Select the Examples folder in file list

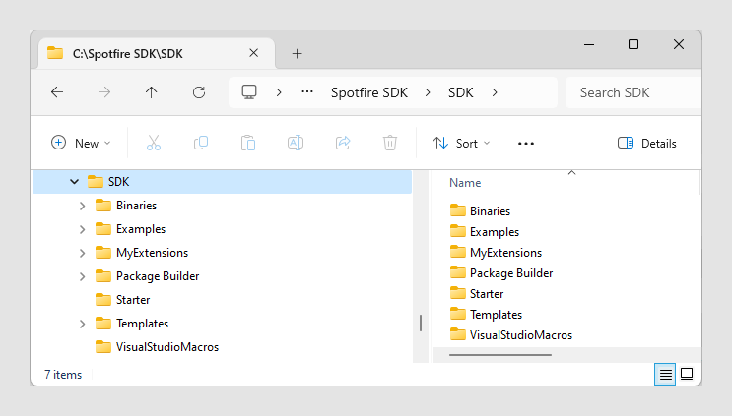click(485, 232)
